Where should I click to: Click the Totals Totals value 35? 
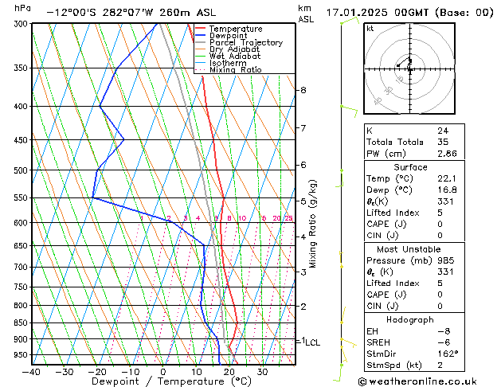(x=443, y=142)
